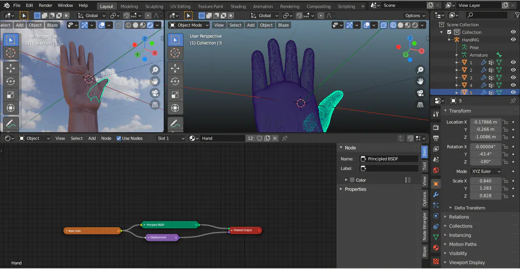Viewport: 520px width, 269px height.
Task: Add a new workspace with the plus icon
Action: 363,6
